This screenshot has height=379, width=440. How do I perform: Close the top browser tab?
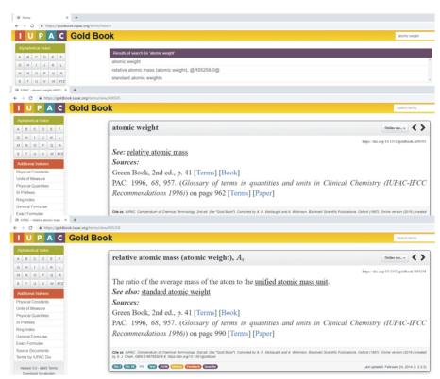tap(67, 18)
